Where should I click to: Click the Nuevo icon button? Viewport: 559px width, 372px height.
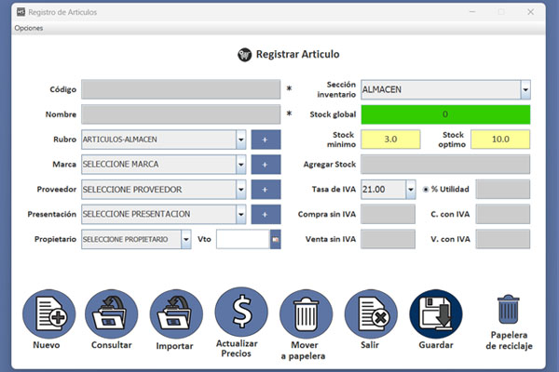click(x=48, y=315)
